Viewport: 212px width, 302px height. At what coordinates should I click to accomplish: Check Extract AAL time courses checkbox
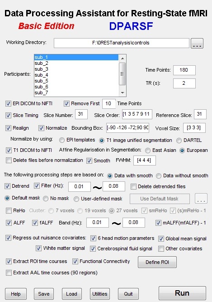(x=9, y=273)
